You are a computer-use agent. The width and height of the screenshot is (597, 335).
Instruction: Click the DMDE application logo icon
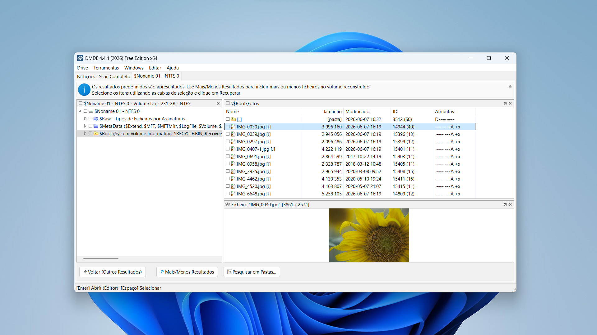click(x=80, y=58)
